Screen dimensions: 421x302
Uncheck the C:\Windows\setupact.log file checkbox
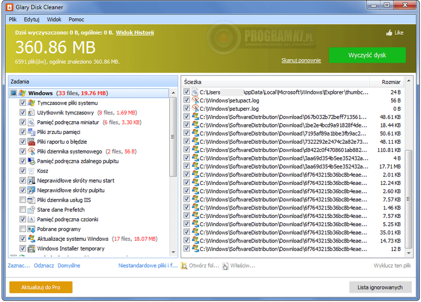pos(187,100)
